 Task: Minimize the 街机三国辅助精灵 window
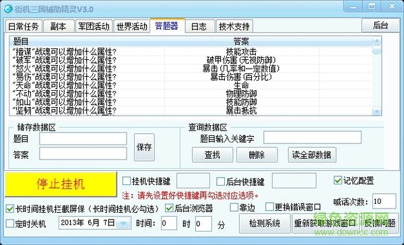pyautogui.click(x=353, y=7)
